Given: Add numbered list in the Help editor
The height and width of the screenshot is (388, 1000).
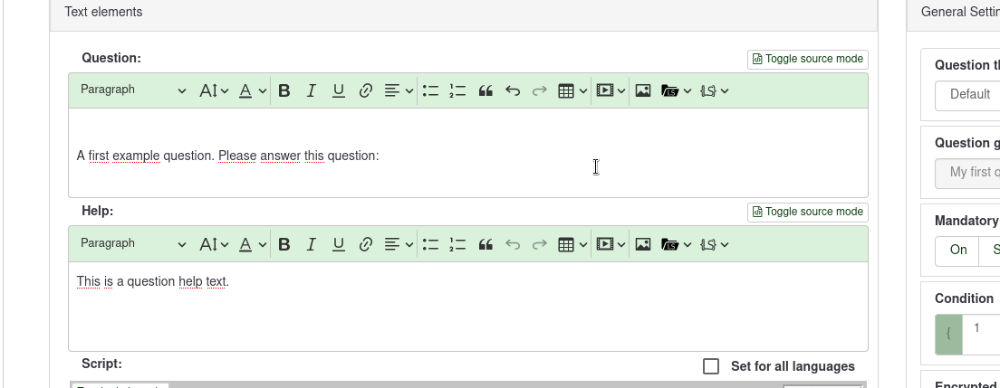Looking at the screenshot, I should (x=457, y=244).
